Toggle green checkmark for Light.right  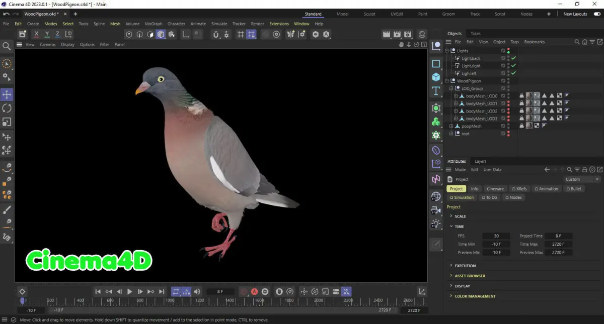click(x=513, y=66)
